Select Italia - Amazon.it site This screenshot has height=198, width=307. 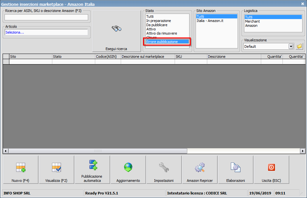[x=210, y=21]
